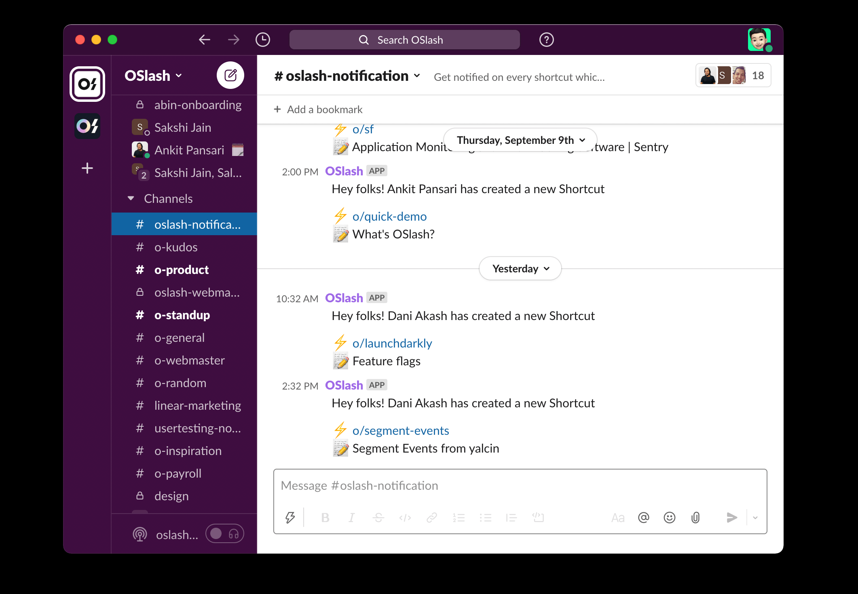Open the help question mark icon
858x594 pixels.
click(546, 40)
